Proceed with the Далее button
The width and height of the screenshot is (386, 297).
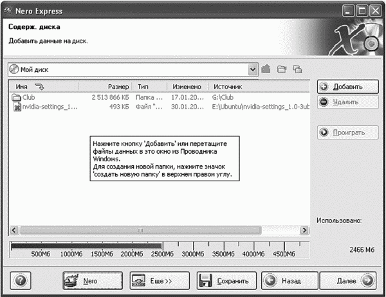coord(348,280)
